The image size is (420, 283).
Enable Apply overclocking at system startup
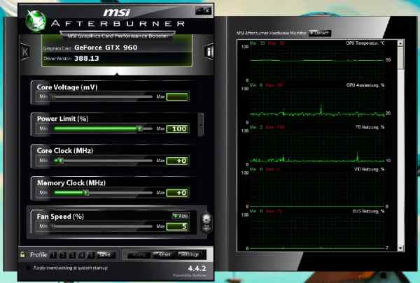[29, 268]
